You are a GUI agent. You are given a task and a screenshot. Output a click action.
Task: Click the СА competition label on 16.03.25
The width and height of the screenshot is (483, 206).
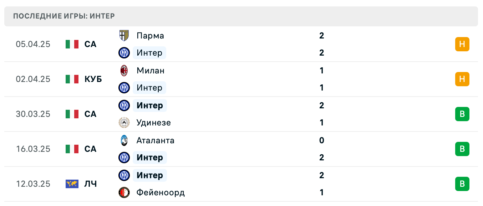pos(91,149)
